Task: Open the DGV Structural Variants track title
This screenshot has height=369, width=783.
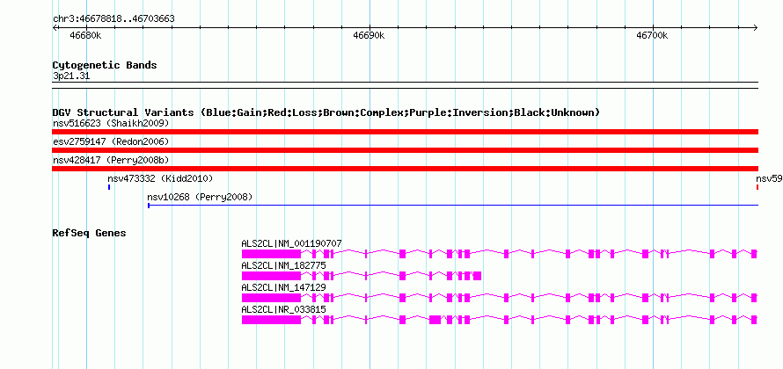Action: (326, 112)
